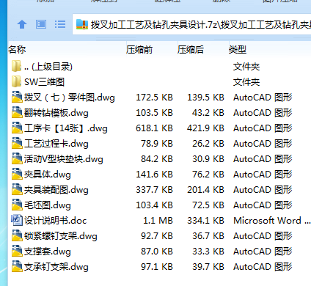This screenshot has height=286, width=311.
Task: Click the 172.5 KB original size value
Action: pos(154,98)
